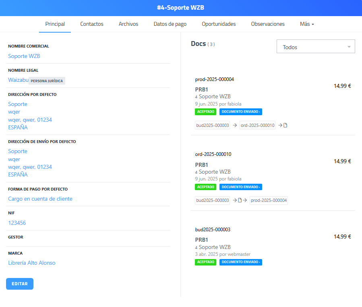Open the Todos filter dropdown

[x=316, y=47]
